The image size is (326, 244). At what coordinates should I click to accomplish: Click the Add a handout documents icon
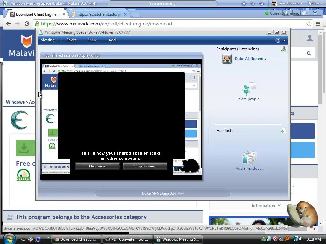[x=250, y=158]
